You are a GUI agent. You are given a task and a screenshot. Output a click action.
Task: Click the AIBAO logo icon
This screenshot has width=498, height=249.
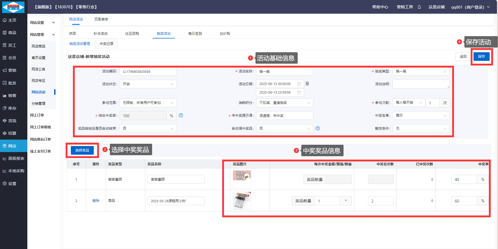click(x=13, y=7)
